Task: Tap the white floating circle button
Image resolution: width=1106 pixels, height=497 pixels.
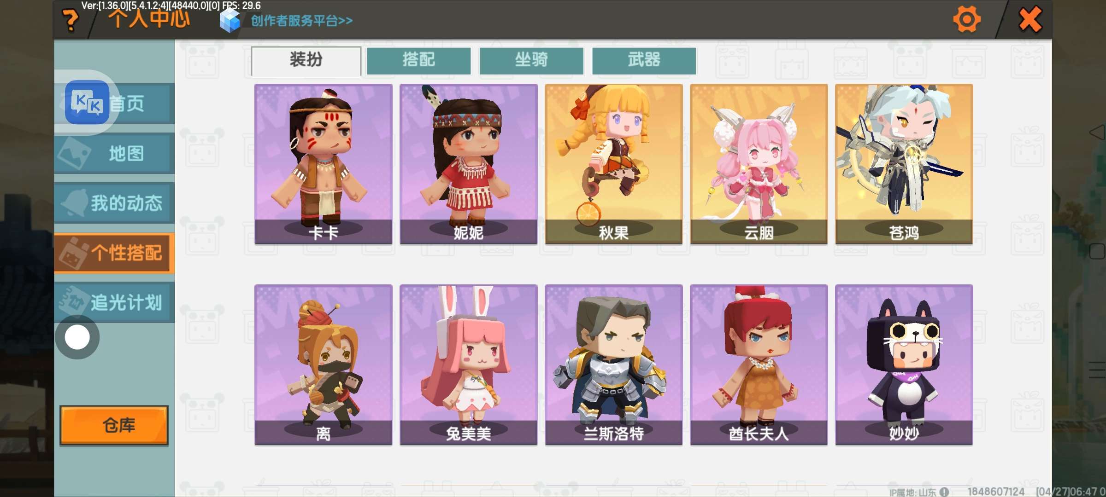Action: (77, 337)
